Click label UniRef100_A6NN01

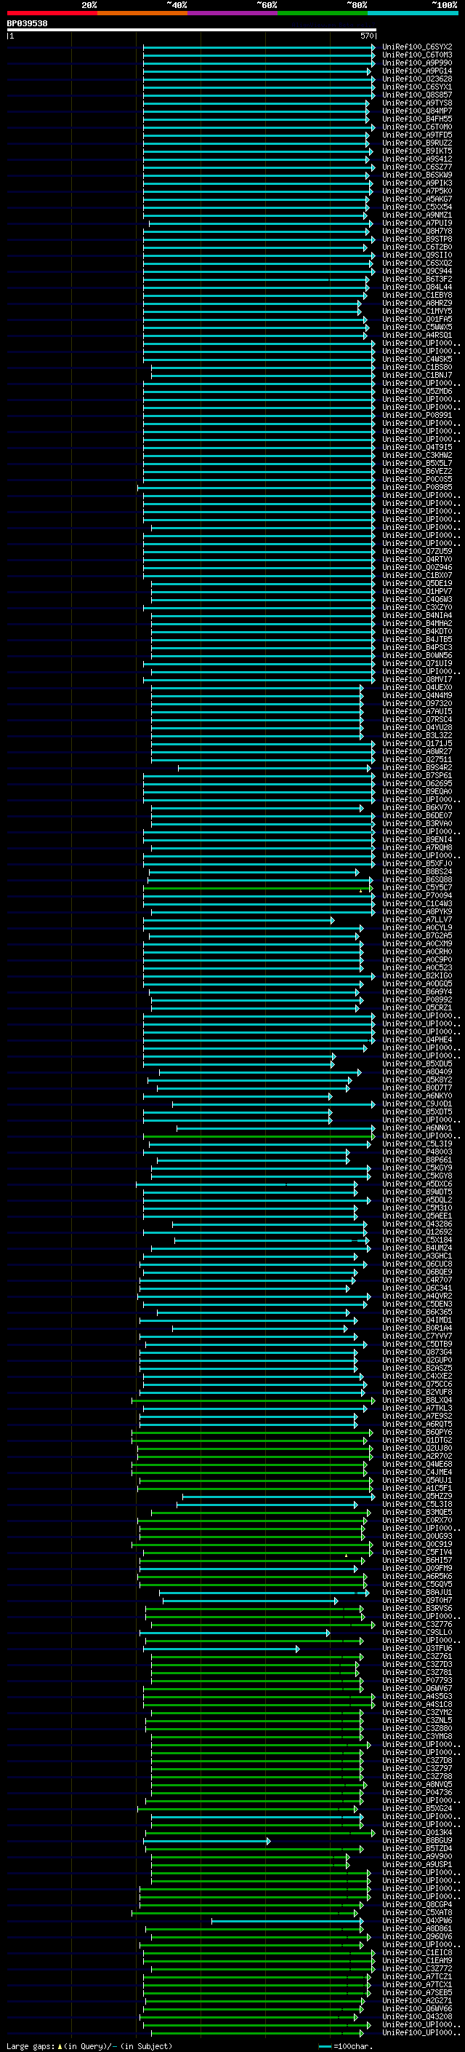[417, 1128]
